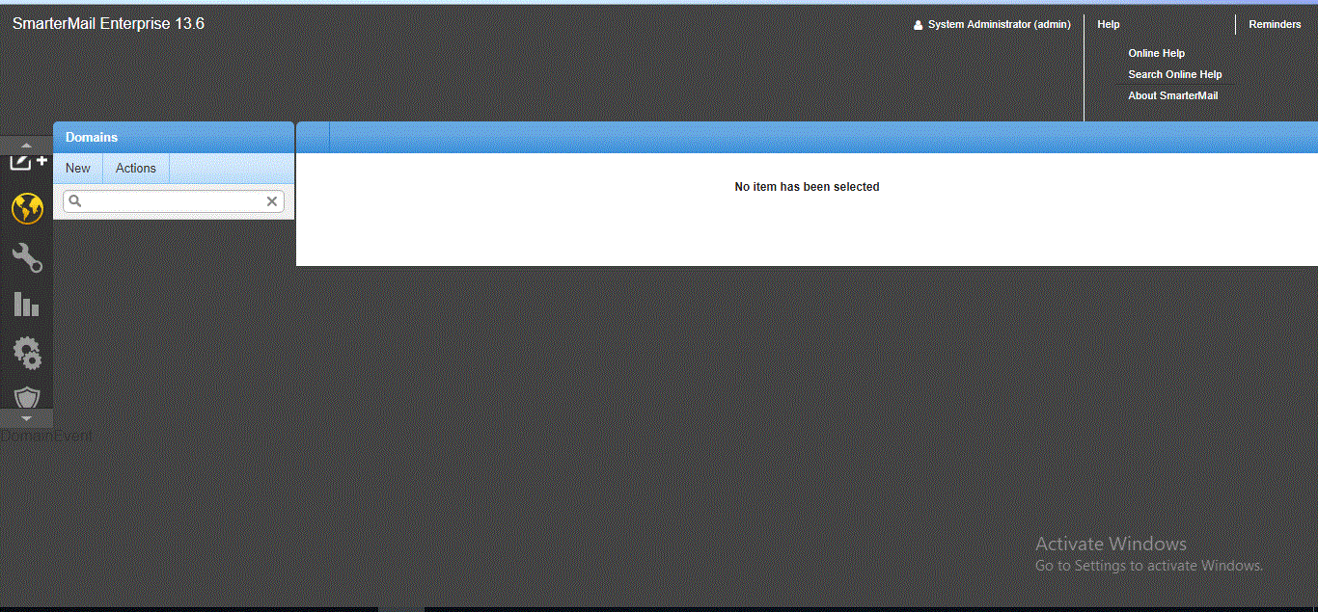Choose Search Online Help entry
Viewport: 1318px width, 612px height.
tap(1174, 74)
